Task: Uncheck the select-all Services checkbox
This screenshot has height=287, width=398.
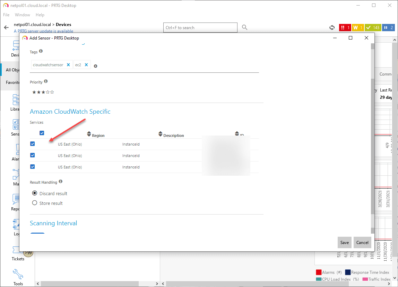Action: tap(42, 133)
